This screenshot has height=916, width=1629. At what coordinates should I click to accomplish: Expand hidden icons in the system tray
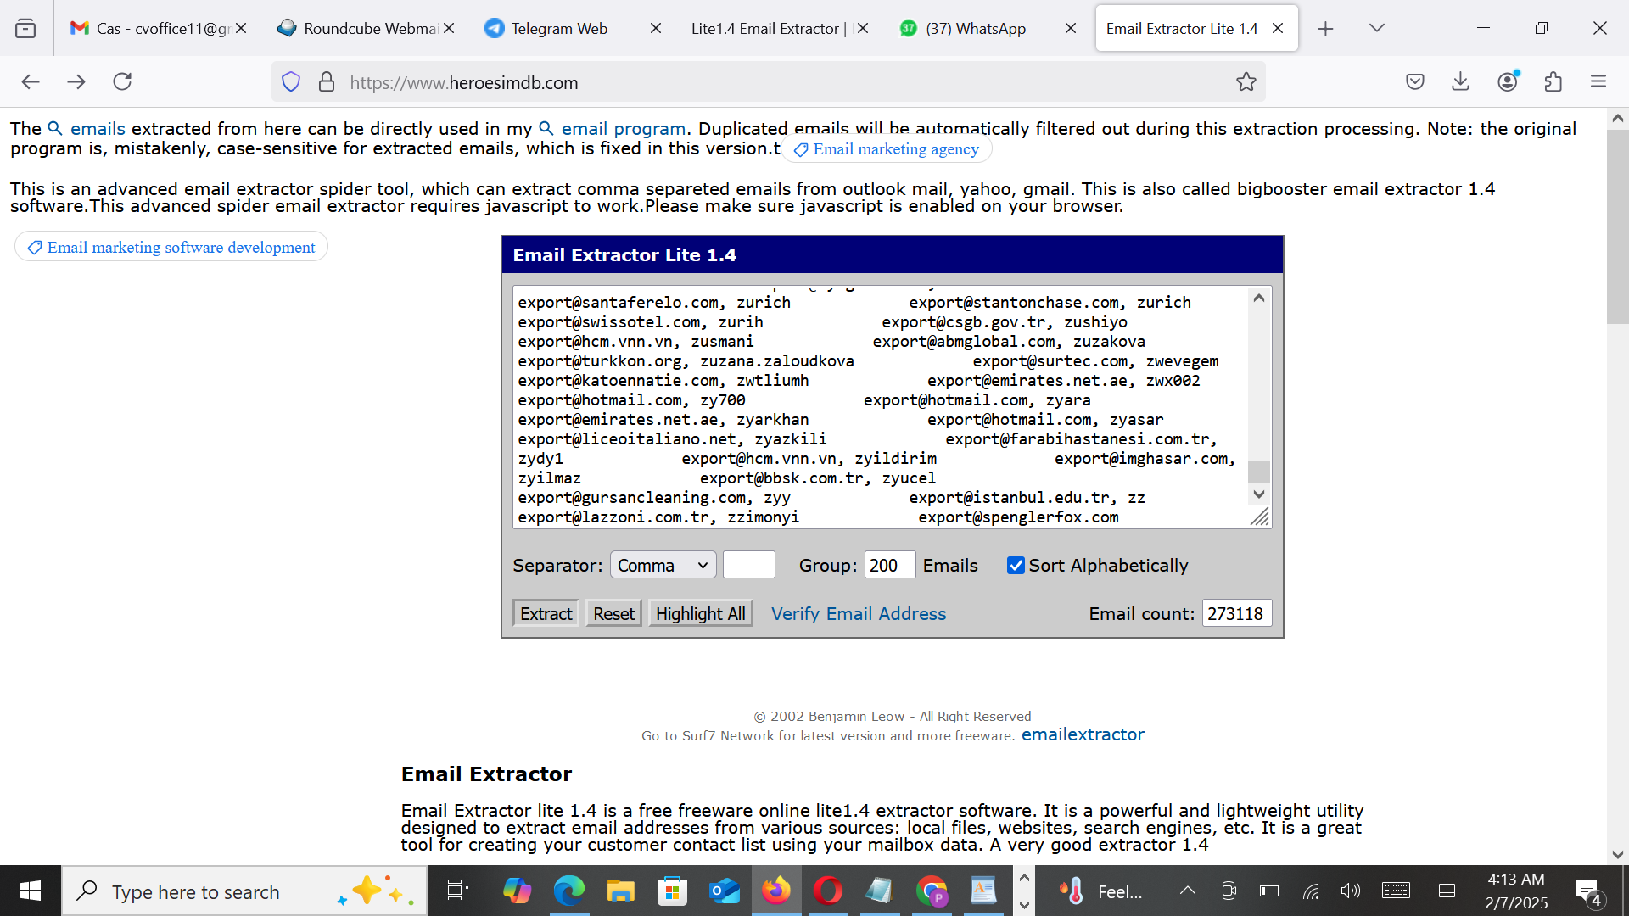(x=1187, y=891)
